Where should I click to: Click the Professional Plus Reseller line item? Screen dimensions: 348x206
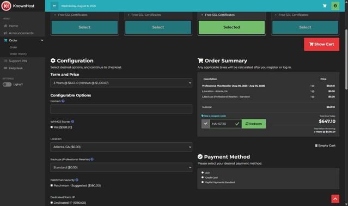tap(234, 86)
